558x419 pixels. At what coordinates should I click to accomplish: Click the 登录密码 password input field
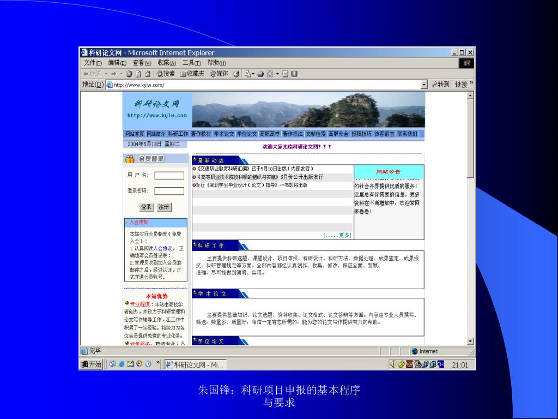coord(169,191)
